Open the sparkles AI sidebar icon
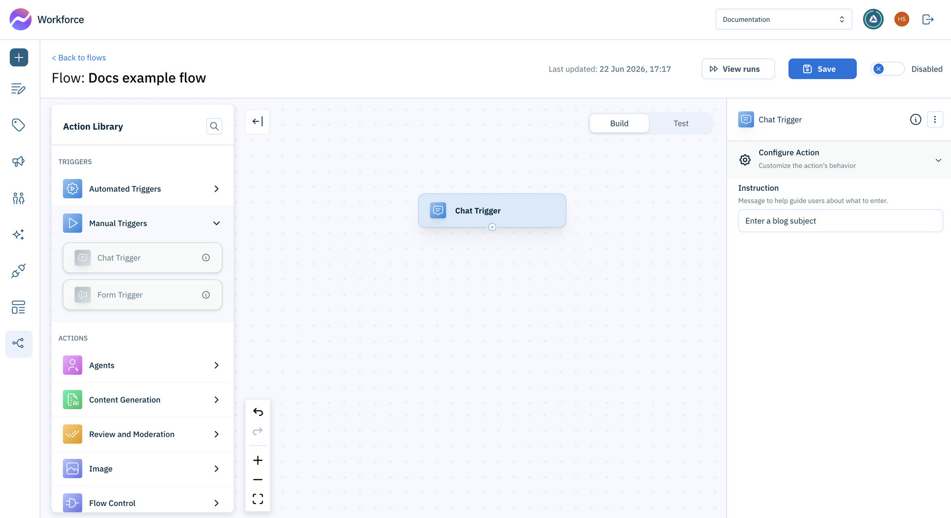This screenshot has height=518, width=951. pyautogui.click(x=19, y=235)
